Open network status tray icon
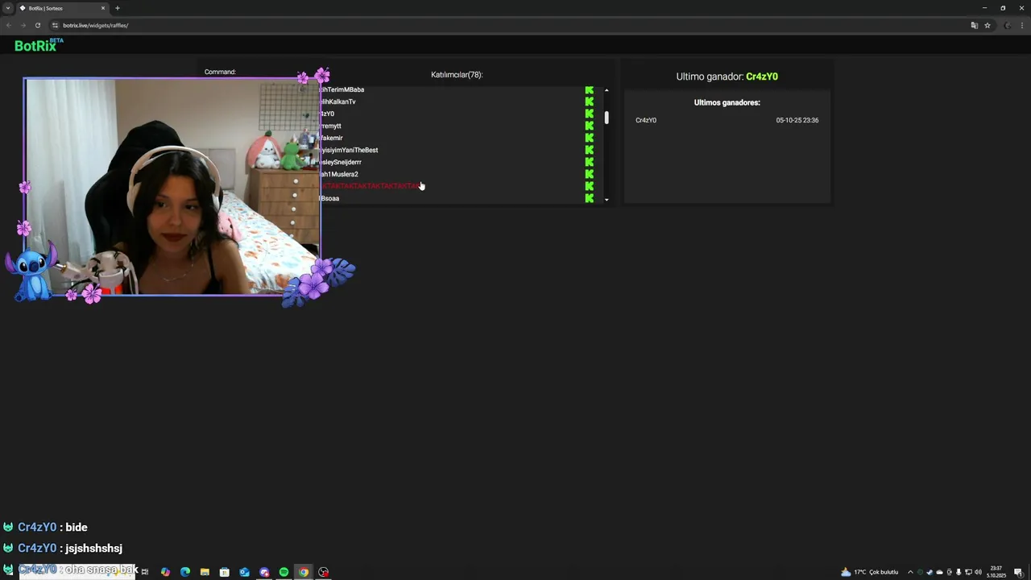The width and height of the screenshot is (1031, 580). [x=968, y=572]
